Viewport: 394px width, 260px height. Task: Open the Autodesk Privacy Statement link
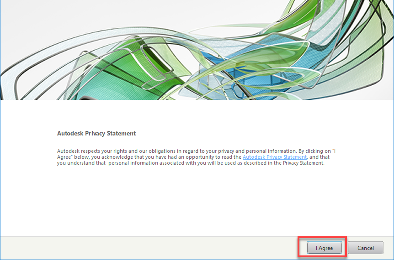click(x=274, y=157)
